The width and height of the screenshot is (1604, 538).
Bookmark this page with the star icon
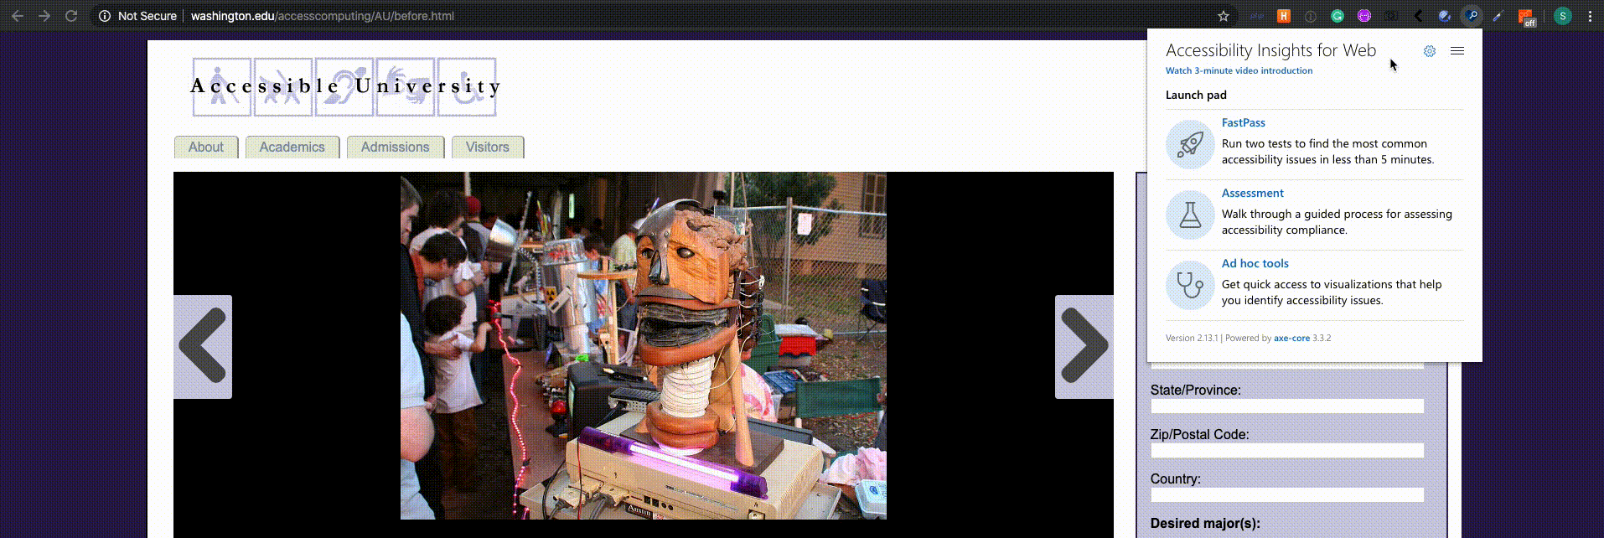point(1224,16)
